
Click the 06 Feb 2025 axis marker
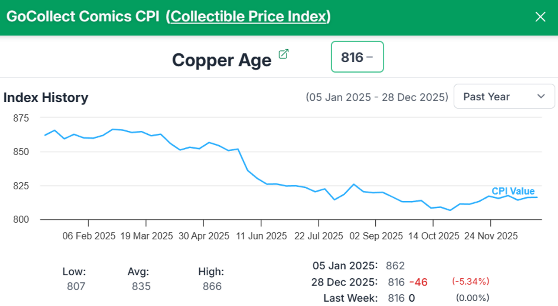click(89, 236)
